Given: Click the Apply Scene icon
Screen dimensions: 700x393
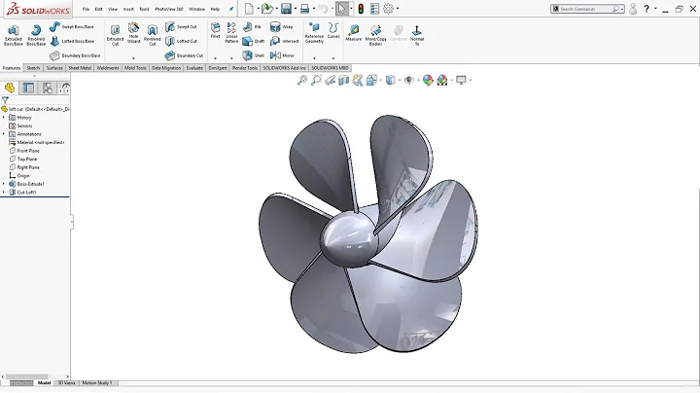Looking at the screenshot, I should [442, 80].
